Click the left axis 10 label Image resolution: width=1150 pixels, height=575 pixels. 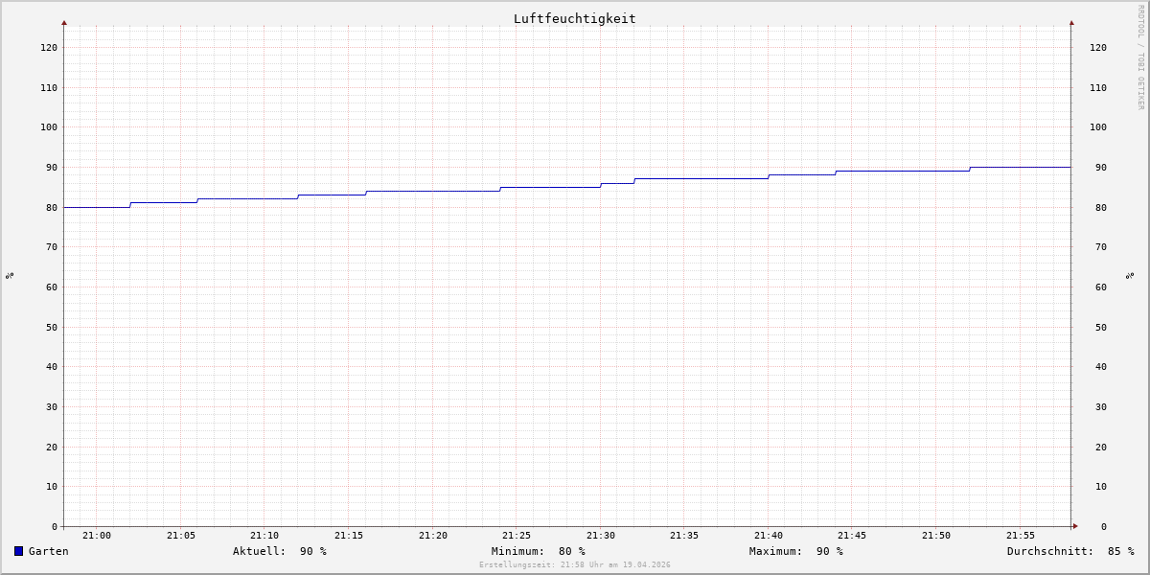coord(52,486)
